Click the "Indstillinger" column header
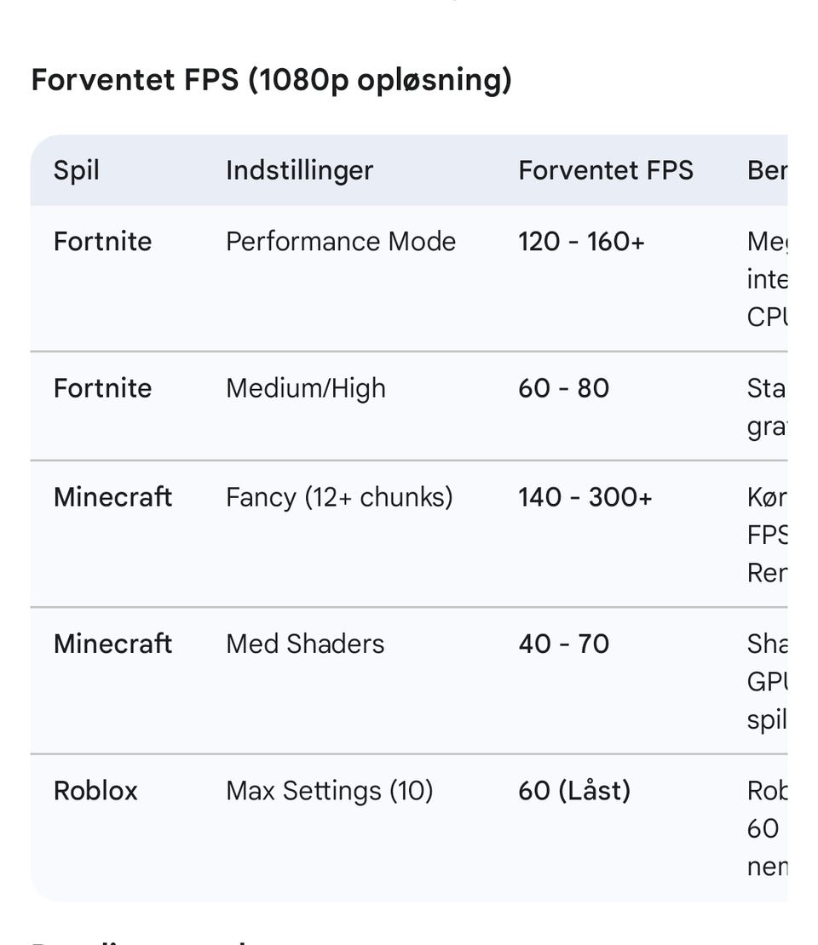 point(299,170)
